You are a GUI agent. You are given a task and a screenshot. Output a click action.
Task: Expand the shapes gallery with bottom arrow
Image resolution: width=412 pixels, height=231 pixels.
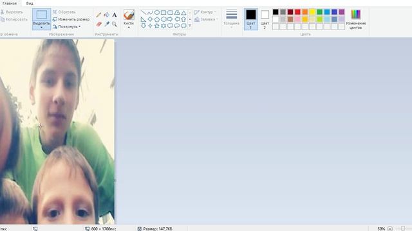[190, 26]
